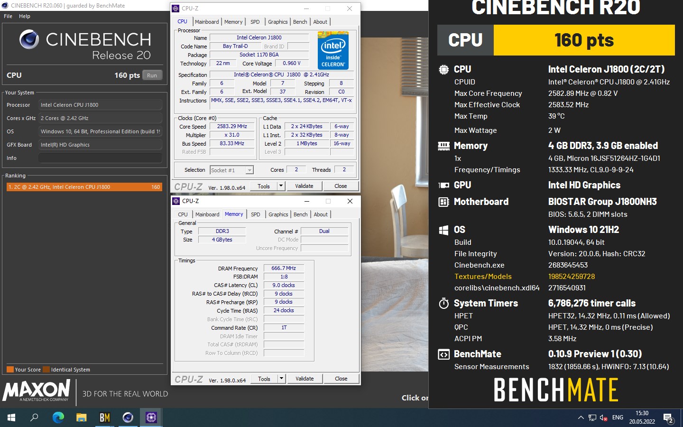Click Intel Celeron logo in CPU-Z
This screenshot has width=683, height=427.
pos(333,50)
